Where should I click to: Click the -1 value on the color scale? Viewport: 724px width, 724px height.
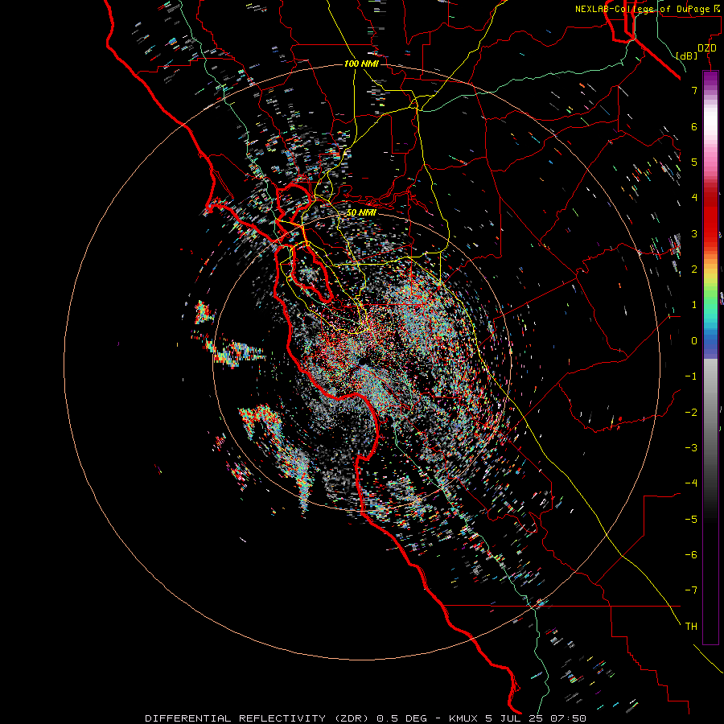[691, 376]
